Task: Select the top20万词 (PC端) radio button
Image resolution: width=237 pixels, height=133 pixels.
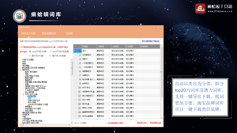Action: coord(30,51)
